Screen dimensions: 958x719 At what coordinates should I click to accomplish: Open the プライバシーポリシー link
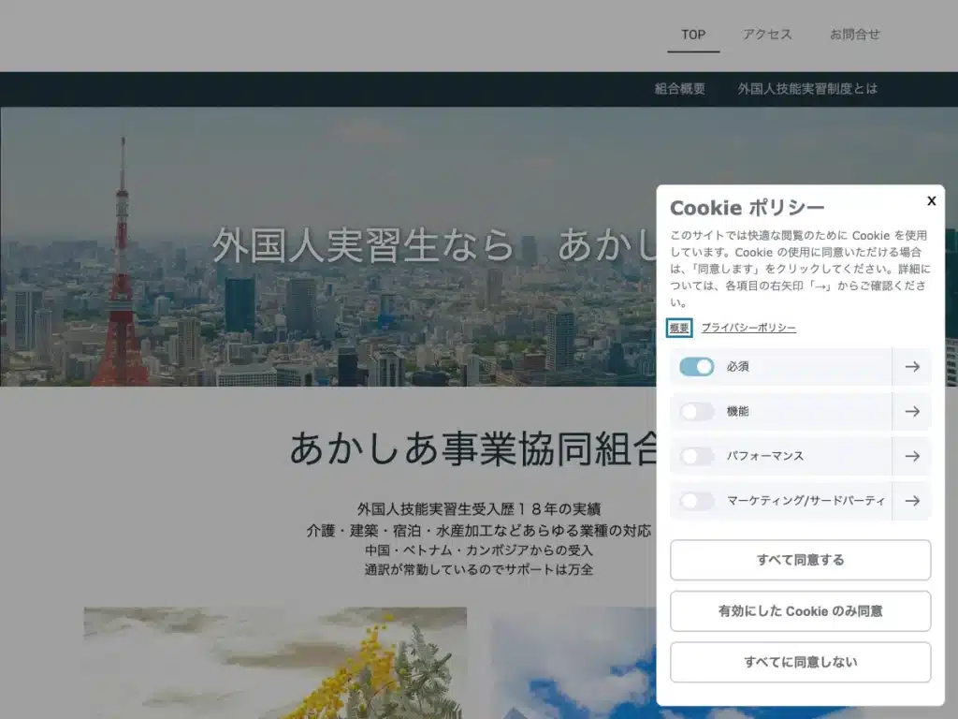[748, 328]
